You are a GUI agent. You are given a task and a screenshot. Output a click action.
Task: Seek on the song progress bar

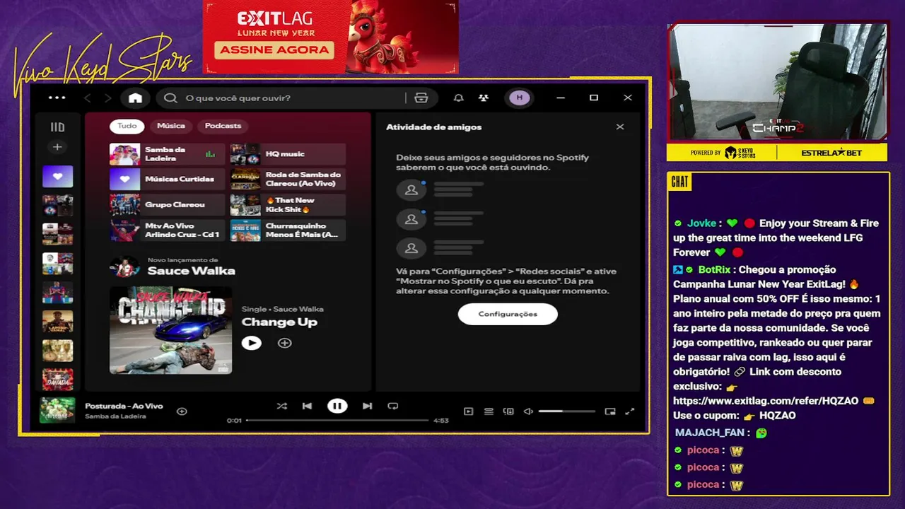pos(337,421)
